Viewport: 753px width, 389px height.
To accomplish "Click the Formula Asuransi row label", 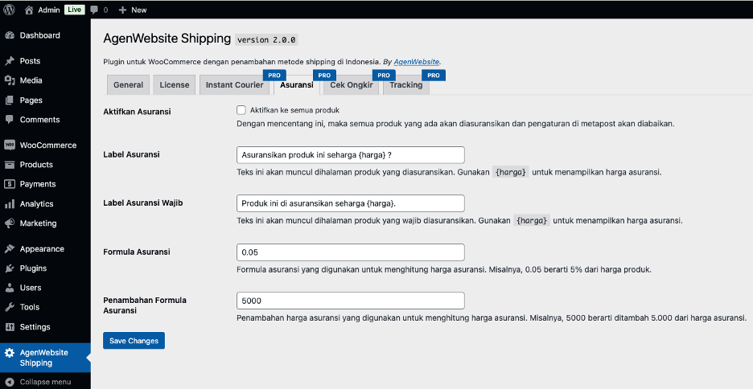I will click(137, 252).
